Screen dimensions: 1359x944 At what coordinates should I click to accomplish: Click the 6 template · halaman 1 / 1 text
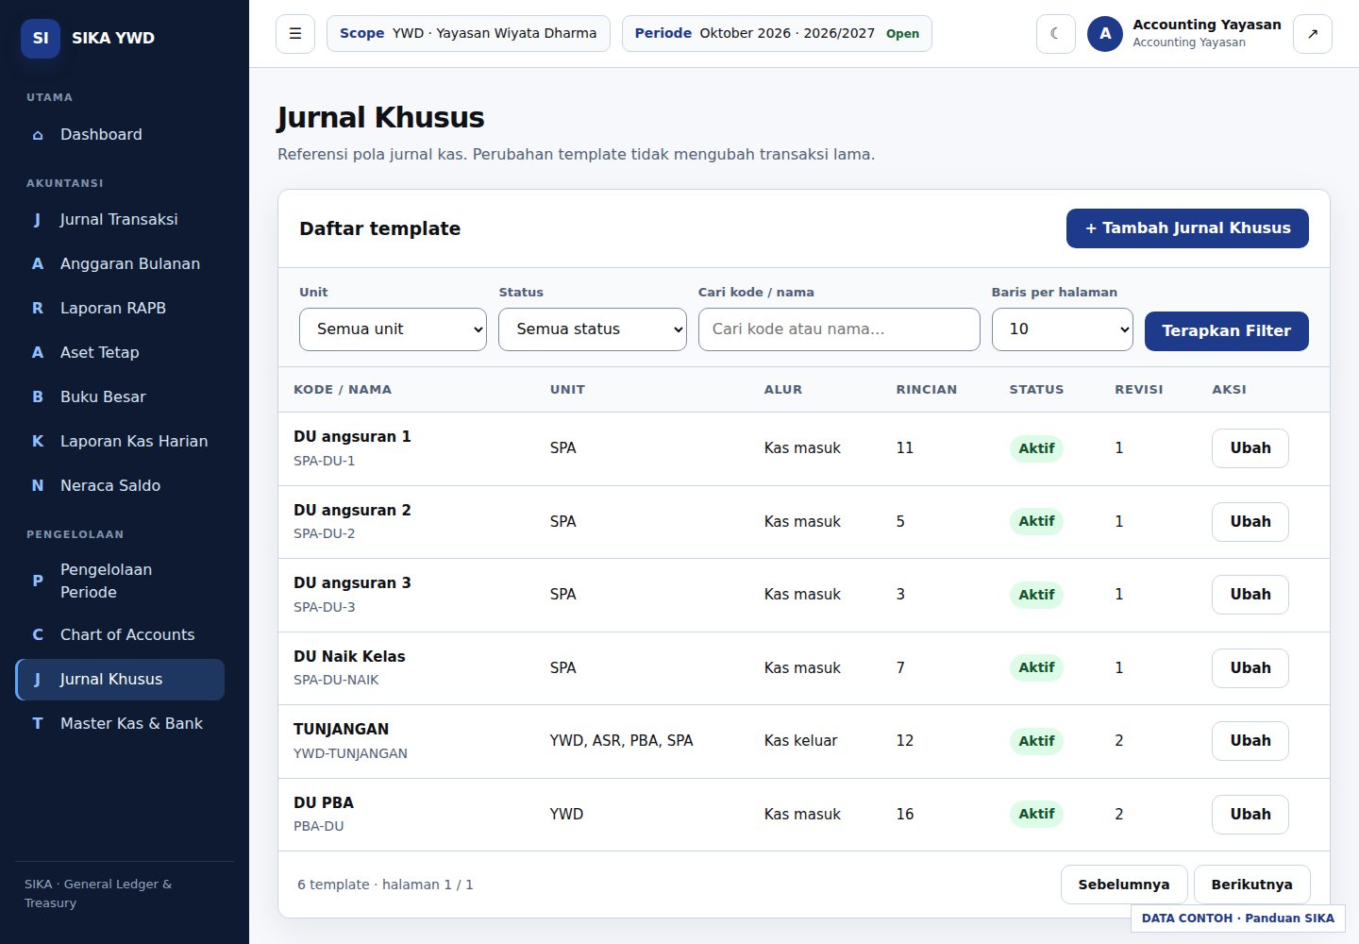pos(385,885)
